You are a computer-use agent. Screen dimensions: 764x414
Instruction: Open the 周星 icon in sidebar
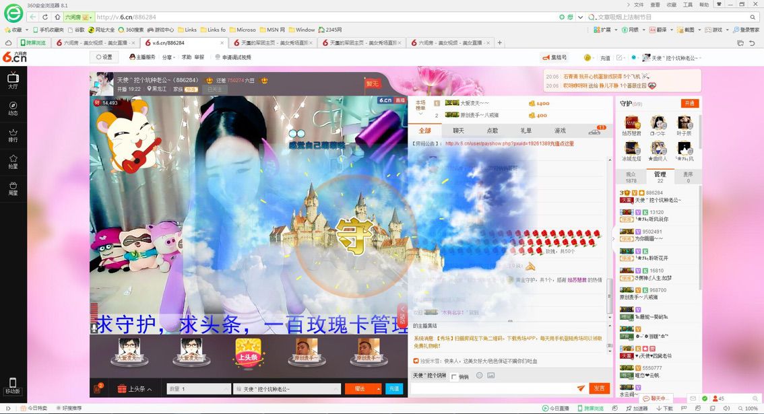(x=13, y=188)
